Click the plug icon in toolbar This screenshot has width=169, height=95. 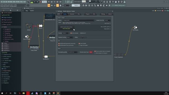click(x=101, y=5)
